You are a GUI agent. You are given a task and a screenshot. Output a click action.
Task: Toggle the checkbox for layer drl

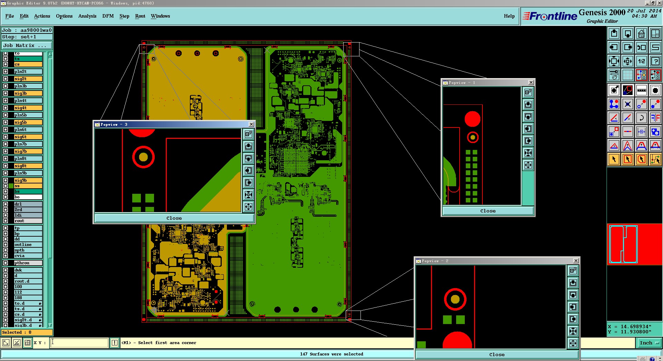click(x=6, y=204)
